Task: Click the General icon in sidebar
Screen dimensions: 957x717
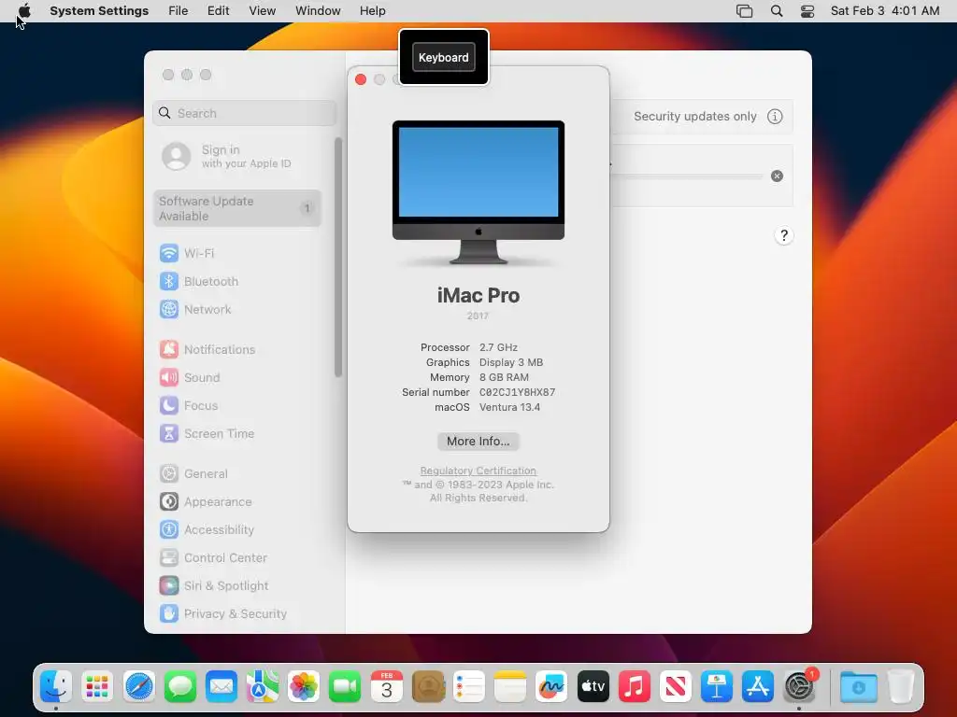Action: 169,473
